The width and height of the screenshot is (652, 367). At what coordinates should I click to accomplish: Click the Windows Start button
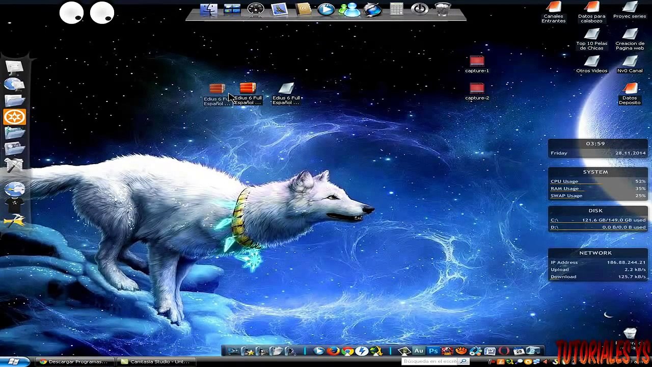14,361
